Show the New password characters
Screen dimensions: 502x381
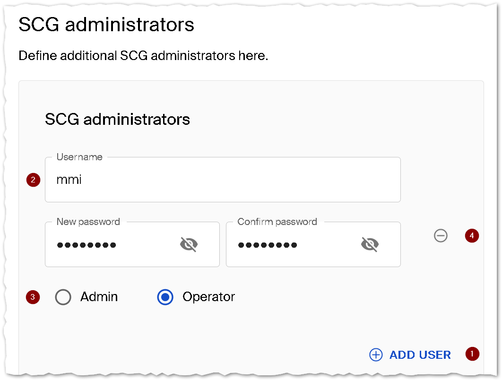click(189, 244)
